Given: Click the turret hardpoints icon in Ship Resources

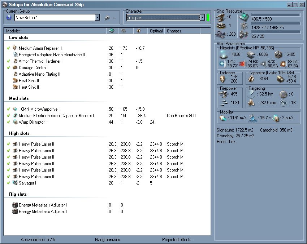Looking at the screenshot, I should 221,18.
